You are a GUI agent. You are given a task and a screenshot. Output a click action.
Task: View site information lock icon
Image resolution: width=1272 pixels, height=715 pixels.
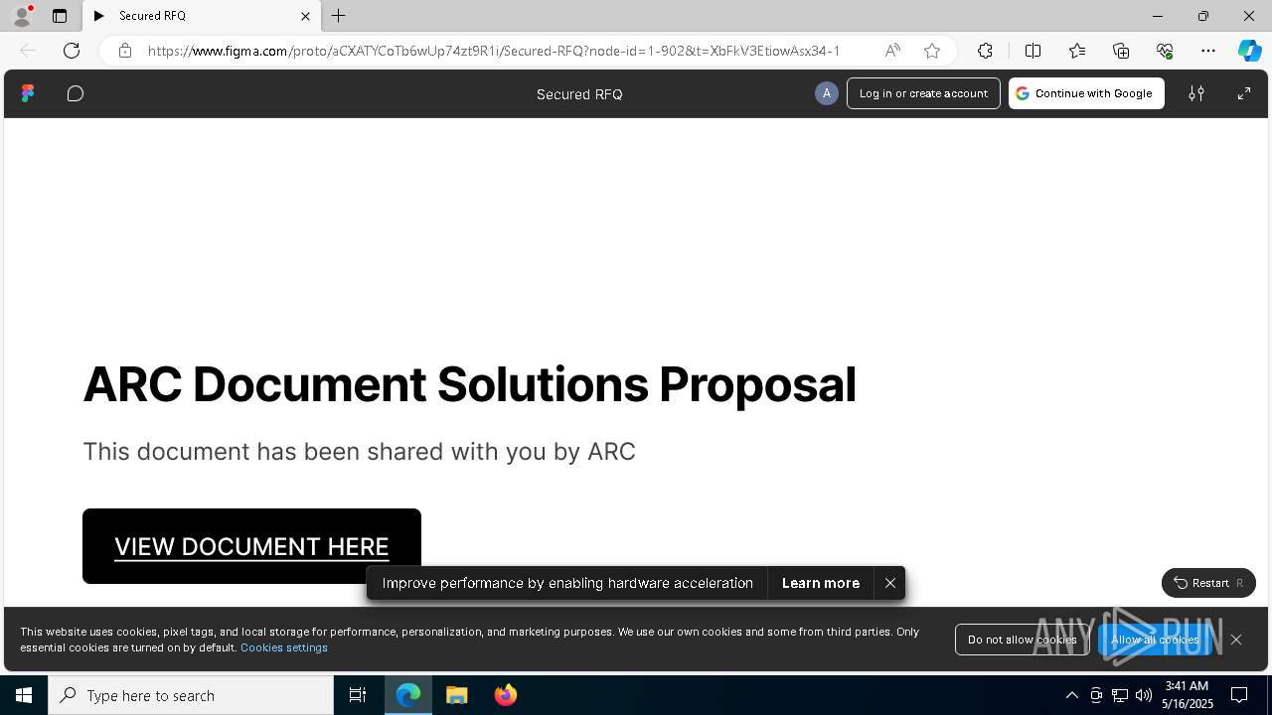[125, 51]
